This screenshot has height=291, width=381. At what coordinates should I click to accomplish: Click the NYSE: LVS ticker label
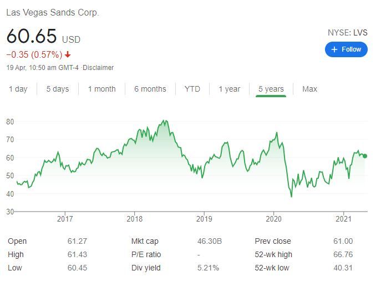[x=347, y=33]
